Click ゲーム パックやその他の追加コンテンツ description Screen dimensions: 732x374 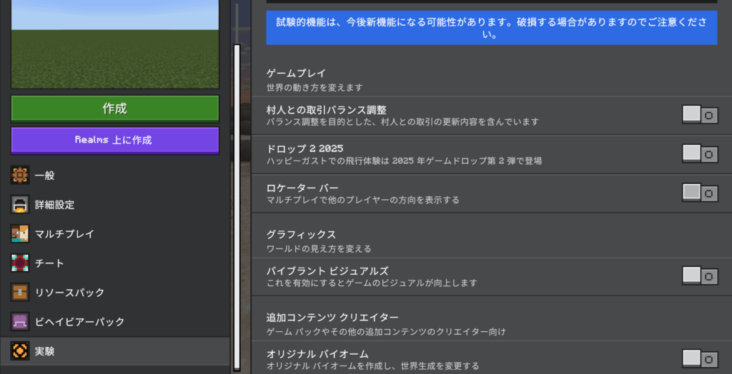[x=386, y=332]
